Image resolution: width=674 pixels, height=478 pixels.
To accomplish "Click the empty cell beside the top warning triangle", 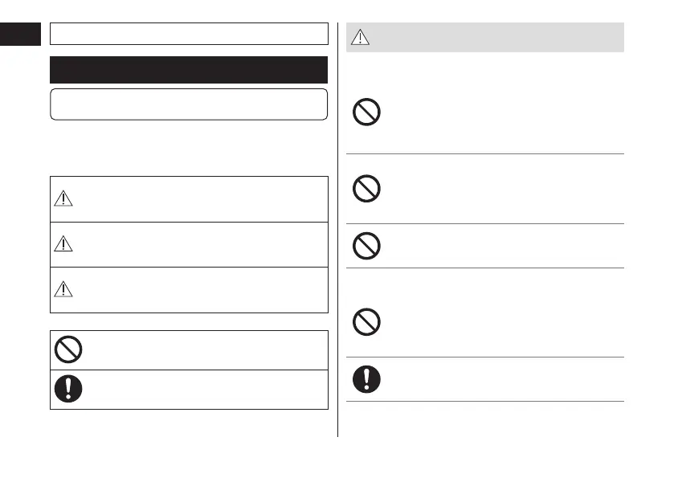I will [x=201, y=199].
